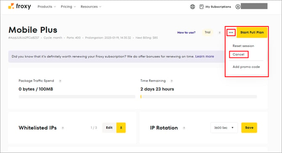Screen dimensions: 282x153
Task: Click the Whitelisted IPs heading
Action: [37, 128]
